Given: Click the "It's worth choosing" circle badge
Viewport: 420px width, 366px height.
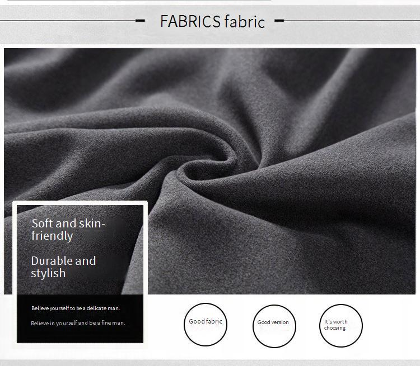Looking at the screenshot, I should [341, 326].
